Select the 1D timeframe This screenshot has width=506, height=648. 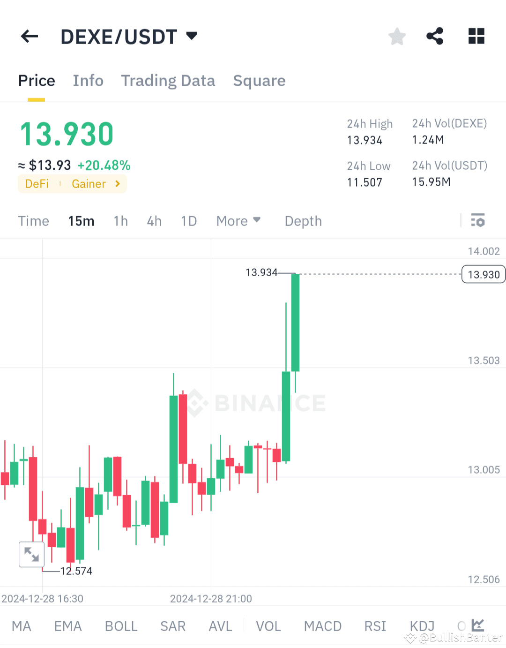[189, 220]
